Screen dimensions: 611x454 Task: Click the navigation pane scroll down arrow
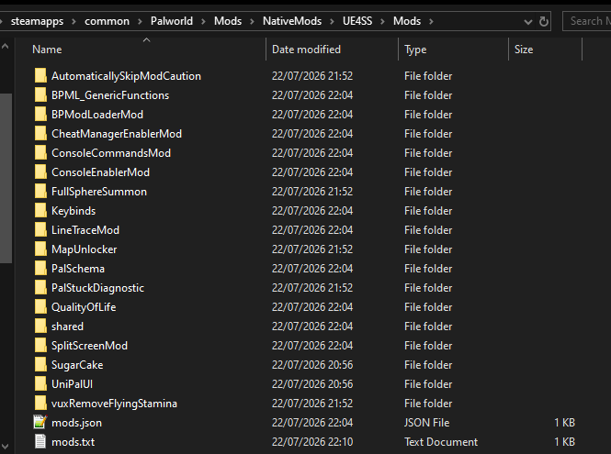(6, 446)
